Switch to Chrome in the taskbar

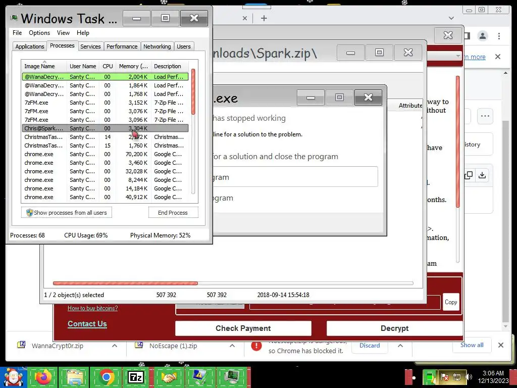(106, 377)
